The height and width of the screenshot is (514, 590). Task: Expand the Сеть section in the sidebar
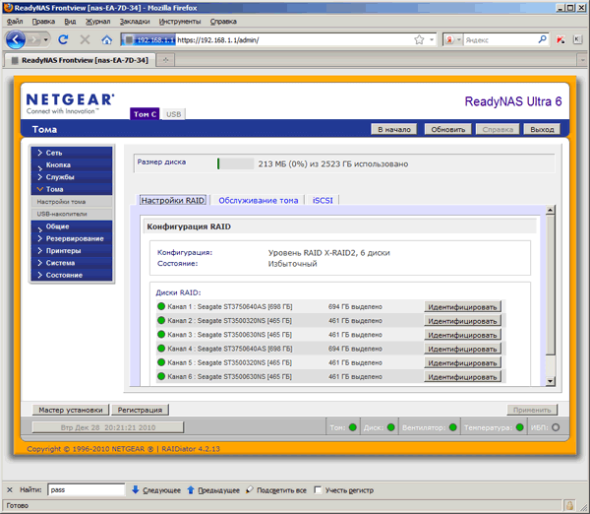[x=72, y=153]
